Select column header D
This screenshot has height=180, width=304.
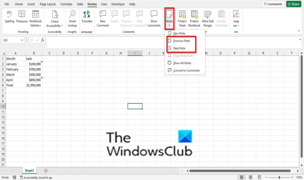pyautogui.click(x=63, y=53)
